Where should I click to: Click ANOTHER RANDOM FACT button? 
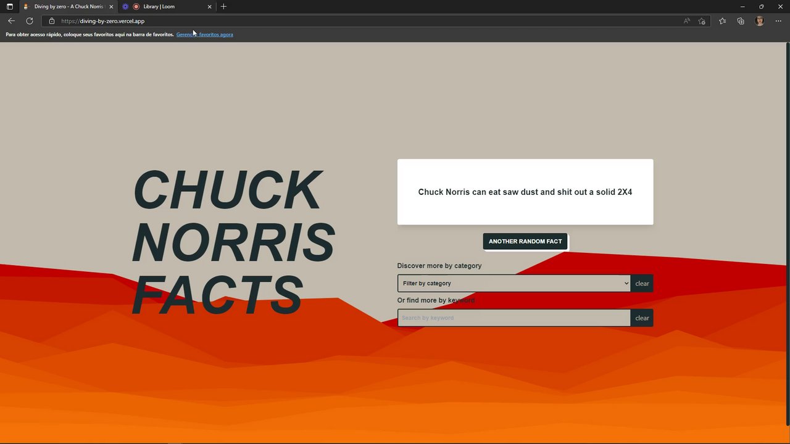pos(525,241)
